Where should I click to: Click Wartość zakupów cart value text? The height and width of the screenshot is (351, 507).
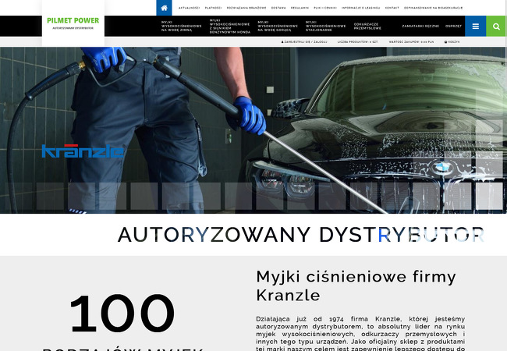411,42
